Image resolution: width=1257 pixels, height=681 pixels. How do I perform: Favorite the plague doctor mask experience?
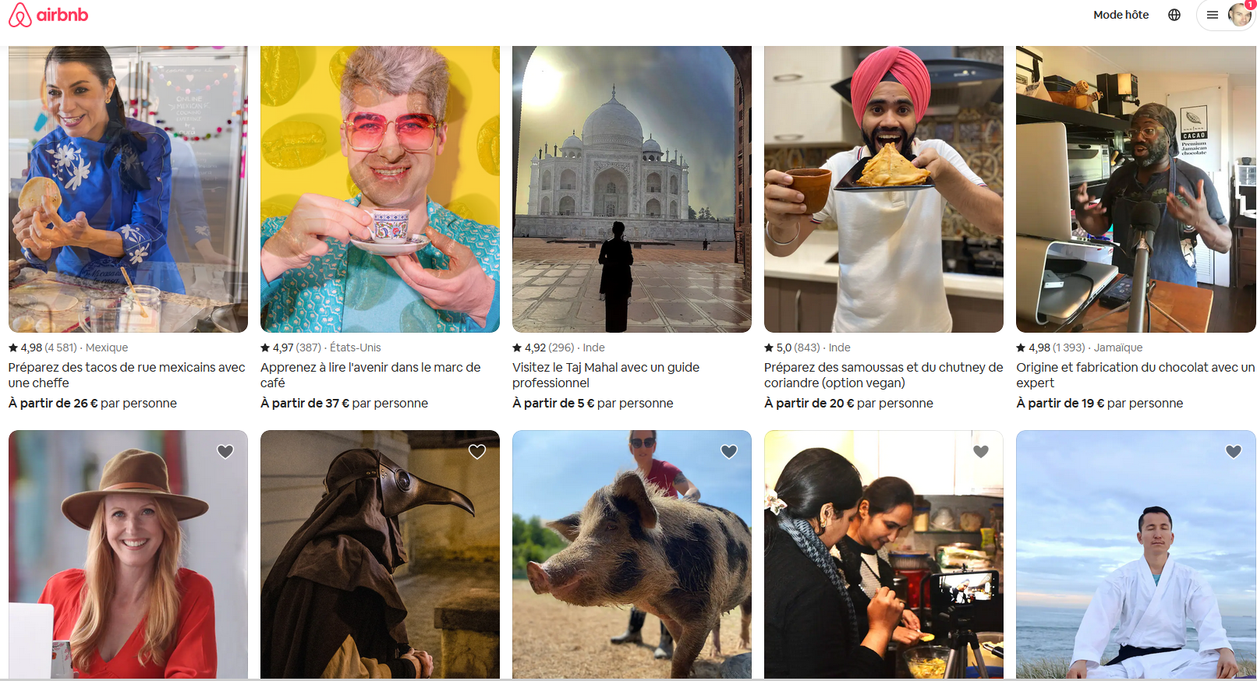point(477,451)
